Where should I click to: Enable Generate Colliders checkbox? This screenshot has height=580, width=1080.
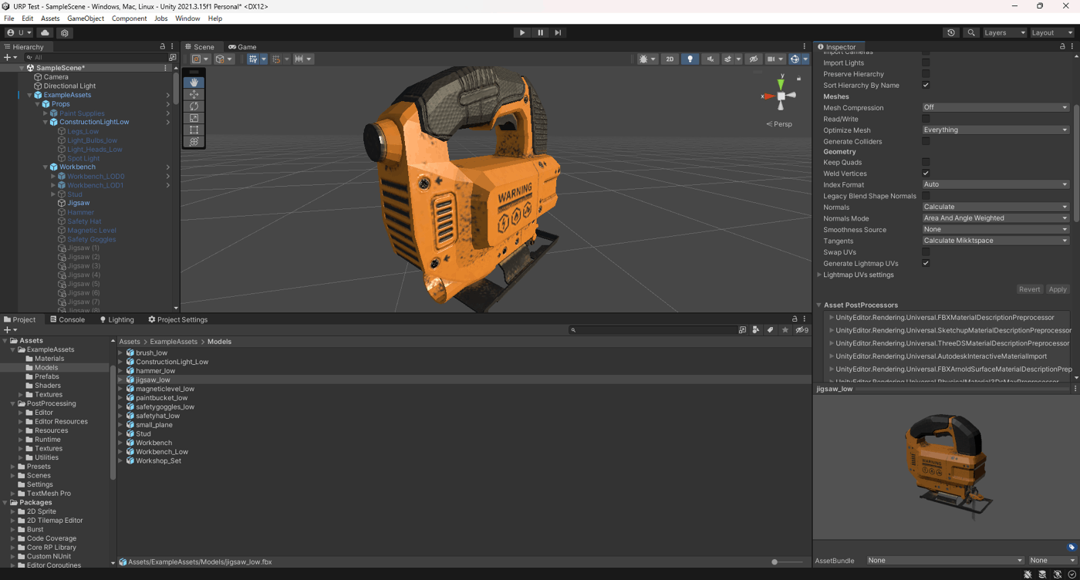pos(926,141)
